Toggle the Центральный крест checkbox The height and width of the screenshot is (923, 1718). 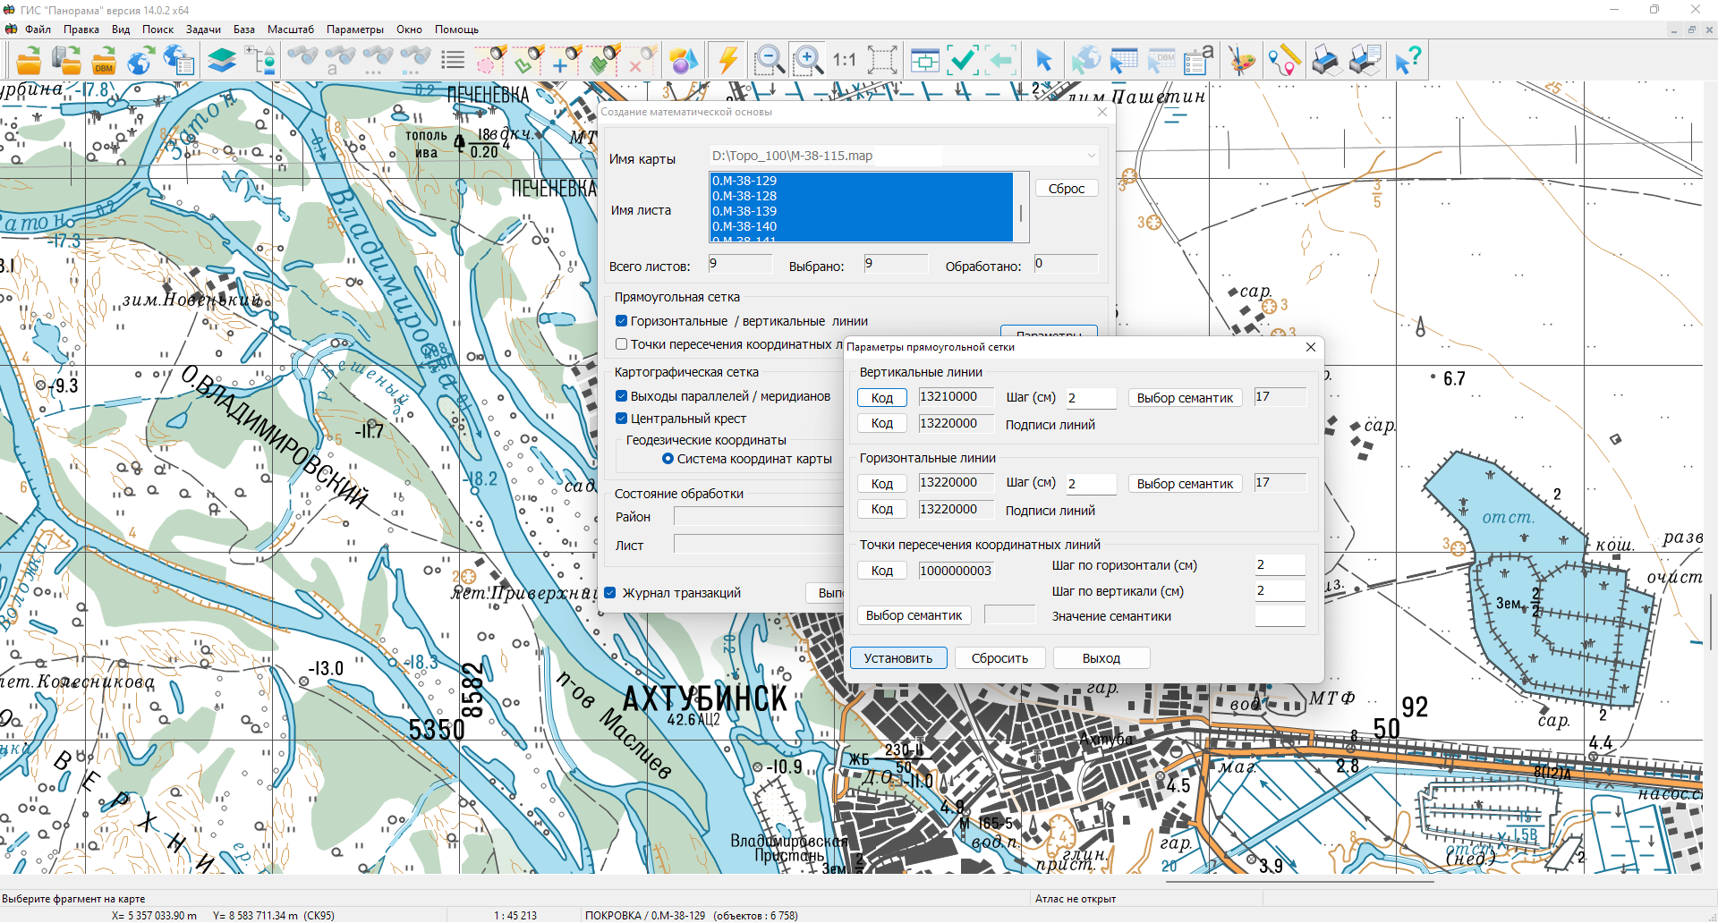(621, 419)
